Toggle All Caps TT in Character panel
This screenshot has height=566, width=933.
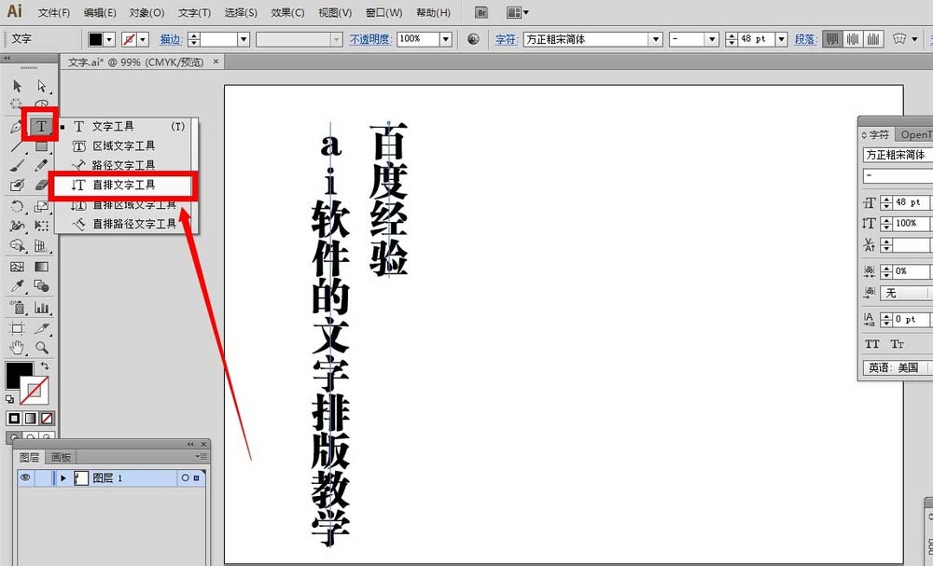pyautogui.click(x=871, y=344)
